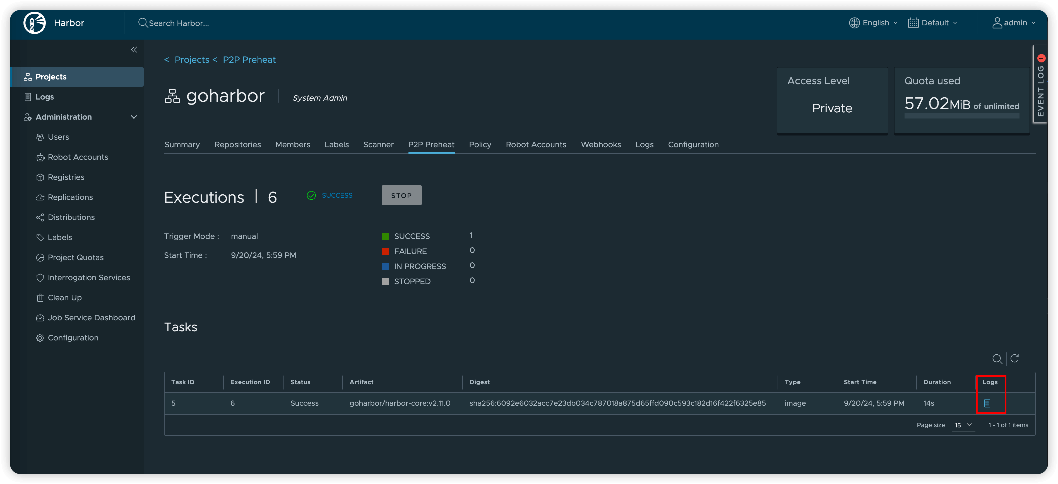
Task: Click the 14s duration cell
Action: point(929,403)
